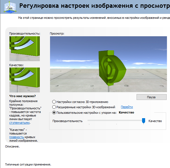Click the 'Производительность' preview thumbnail

[x=25, y=49]
